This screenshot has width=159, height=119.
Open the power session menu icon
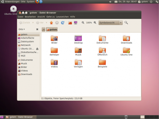[x=151, y=2]
